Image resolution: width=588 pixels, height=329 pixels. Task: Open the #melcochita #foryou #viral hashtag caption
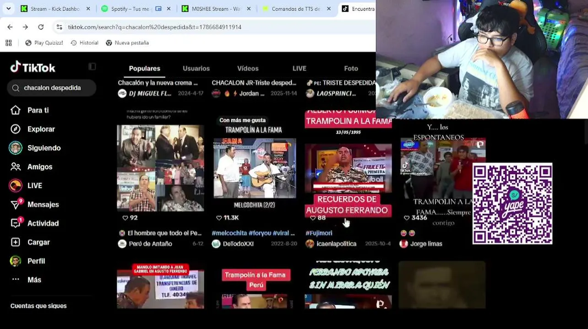click(x=253, y=233)
